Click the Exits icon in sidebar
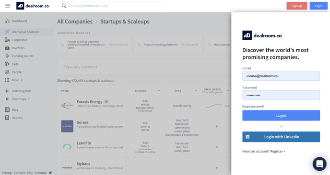This screenshot has width=330, height=175. click(x=7, y=64)
